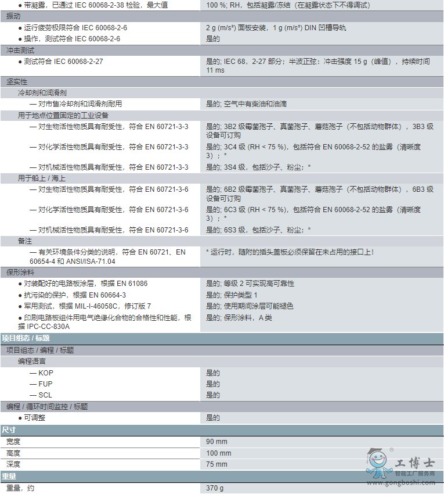This screenshot has height=494, width=444.
Task: Click value 是的; 空气中有柴油和油滴
Action: (247, 104)
